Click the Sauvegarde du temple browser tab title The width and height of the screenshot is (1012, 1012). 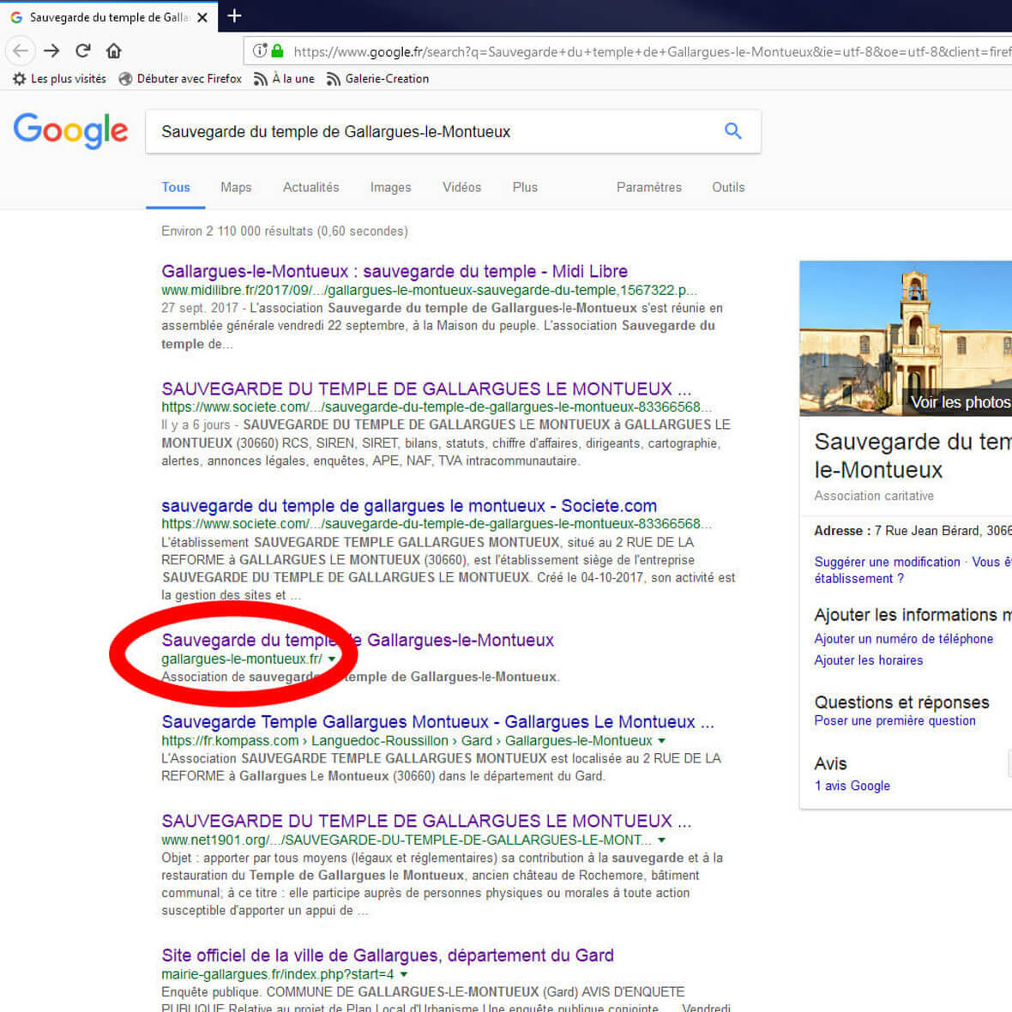pyautogui.click(x=109, y=17)
